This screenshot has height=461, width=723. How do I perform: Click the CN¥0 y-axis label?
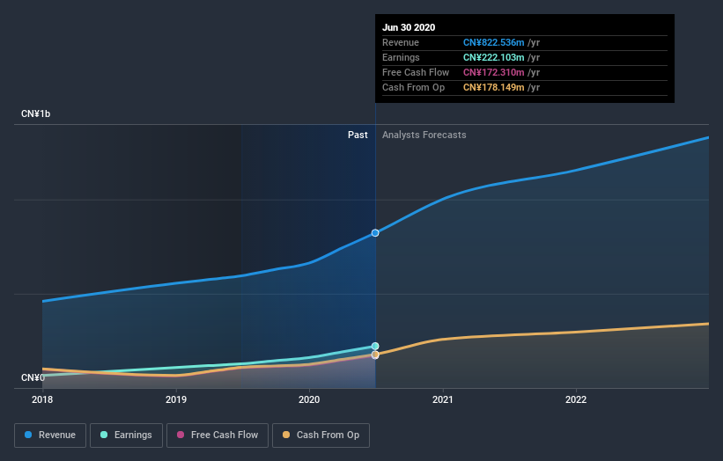click(33, 377)
